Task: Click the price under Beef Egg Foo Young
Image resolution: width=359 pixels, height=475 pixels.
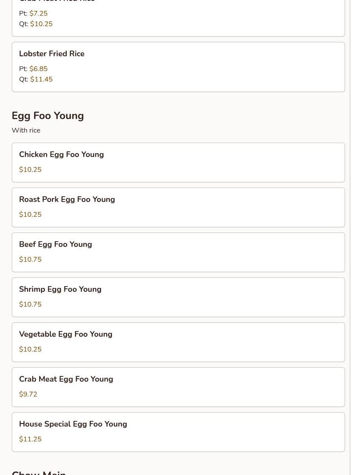Action: [30, 260]
